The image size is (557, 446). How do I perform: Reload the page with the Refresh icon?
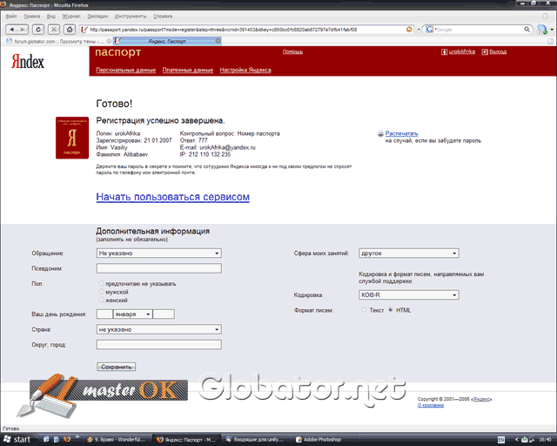[x=38, y=29]
